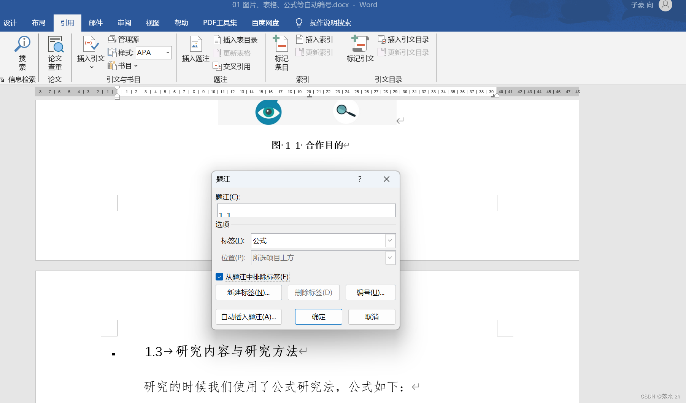Click 更新索引 update index
This screenshot has height=403, width=686.
tap(314, 53)
